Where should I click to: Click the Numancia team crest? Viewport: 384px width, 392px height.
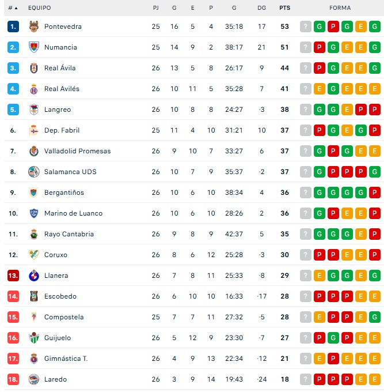(33, 47)
